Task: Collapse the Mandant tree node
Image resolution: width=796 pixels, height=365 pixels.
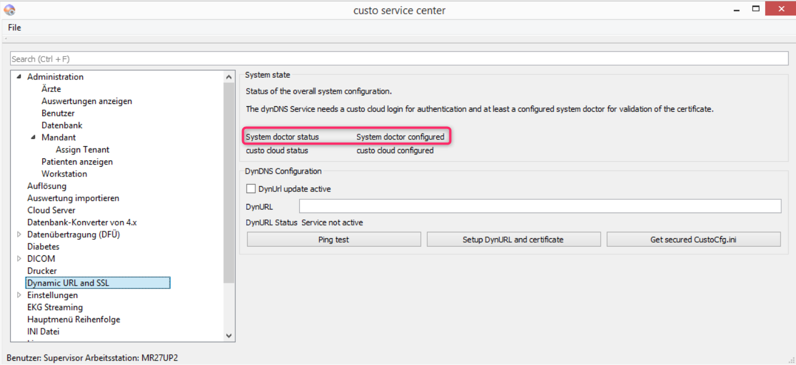Action: 34,138
